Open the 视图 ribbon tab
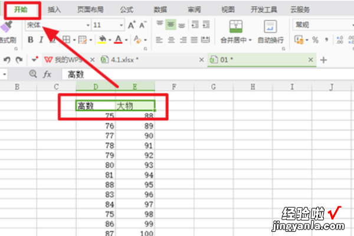Viewport: 354px width, 236px height. (228, 9)
